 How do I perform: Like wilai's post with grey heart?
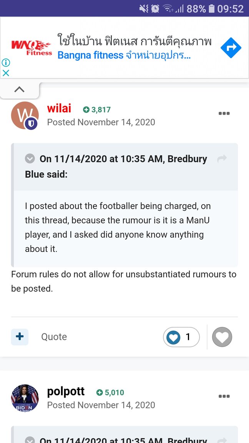click(222, 337)
